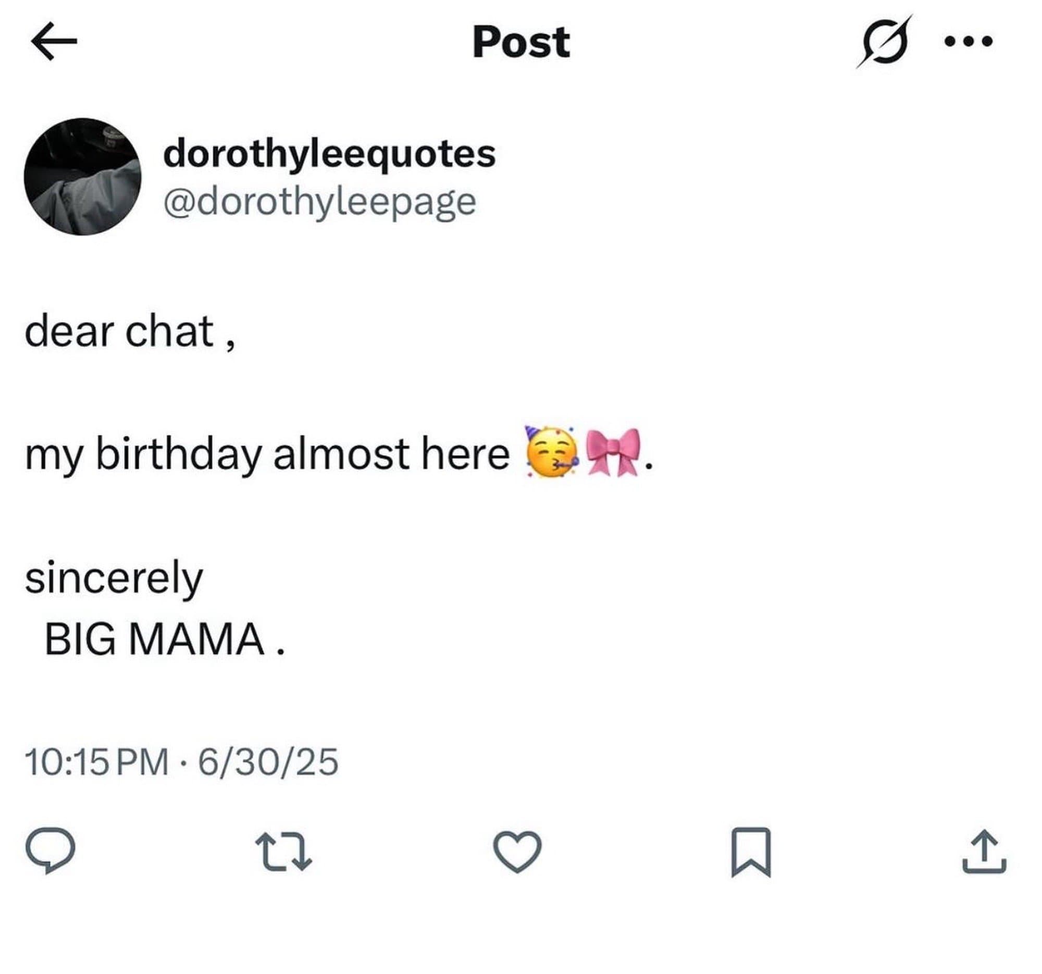Click the "dear chat ," text line
Screen dimensions: 1042x974
[130, 332]
